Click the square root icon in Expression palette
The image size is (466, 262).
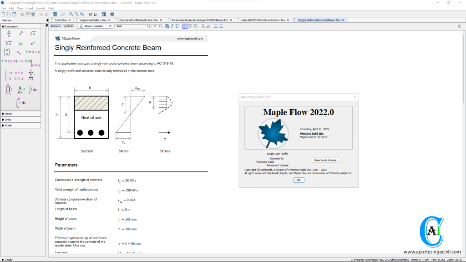33,32
